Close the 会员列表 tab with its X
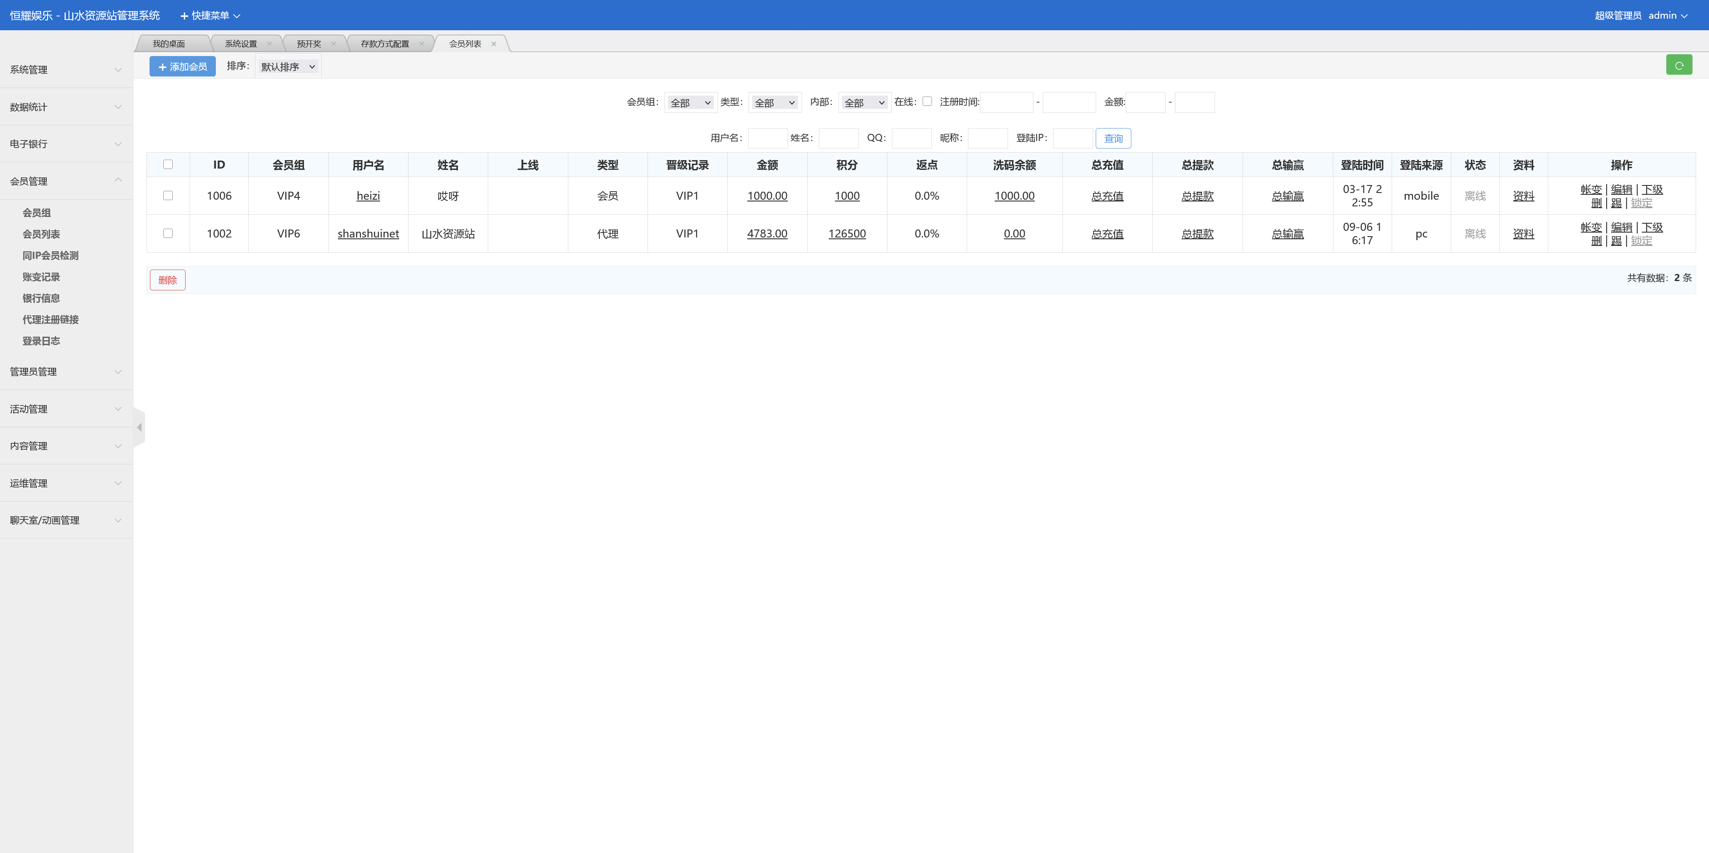Image resolution: width=1709 pixels, height=853 pixels. point(494,44)
